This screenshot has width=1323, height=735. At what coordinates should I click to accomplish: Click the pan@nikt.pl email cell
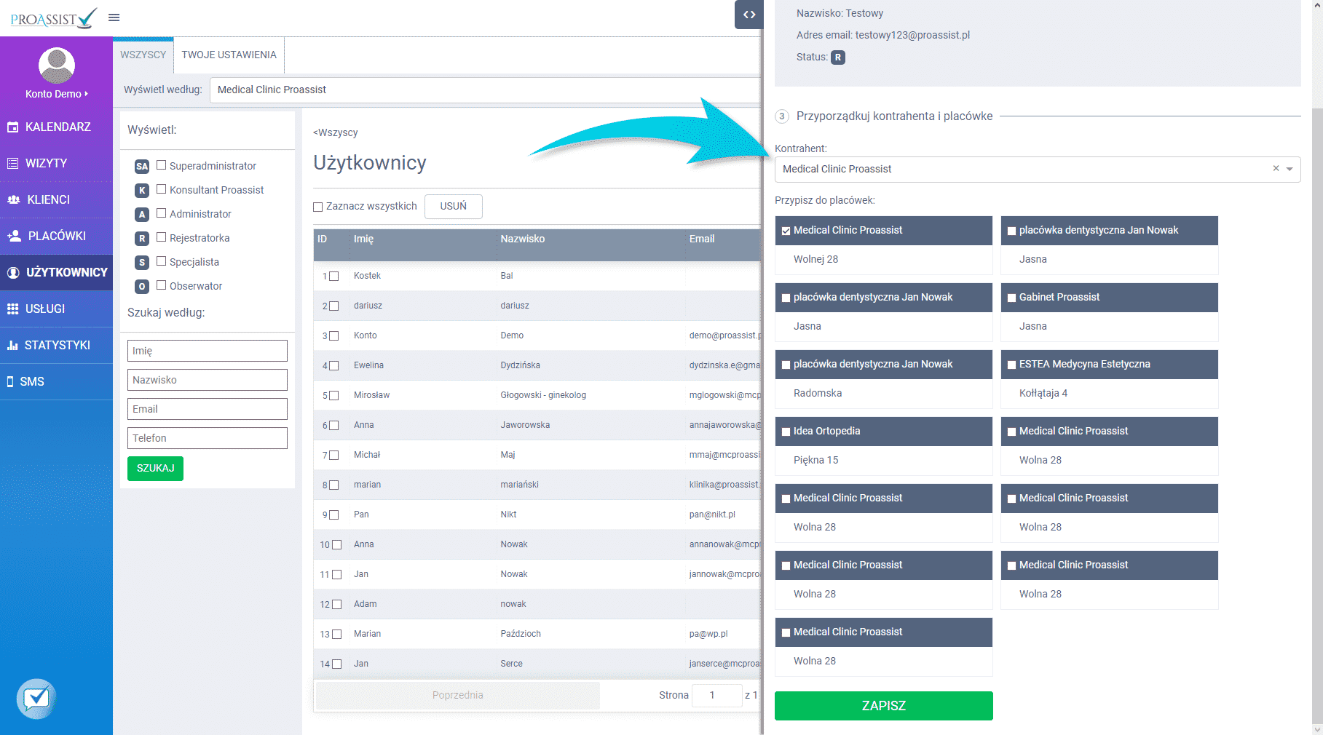(x=712, y=514)
